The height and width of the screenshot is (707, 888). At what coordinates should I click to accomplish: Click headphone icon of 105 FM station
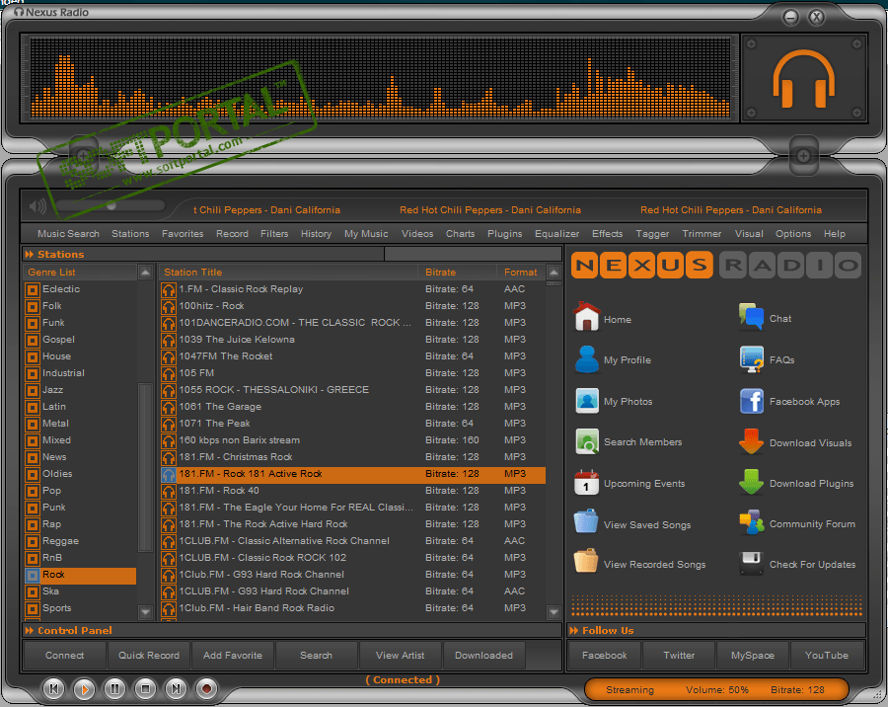[x=168, y=373]
